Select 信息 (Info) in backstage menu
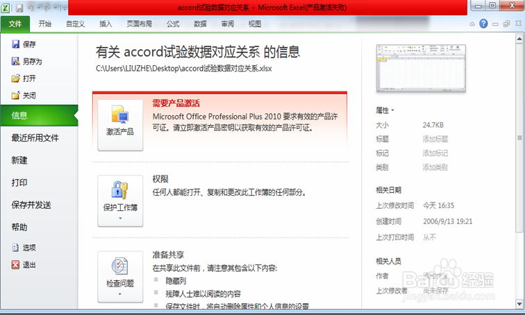 pos(39,115)
